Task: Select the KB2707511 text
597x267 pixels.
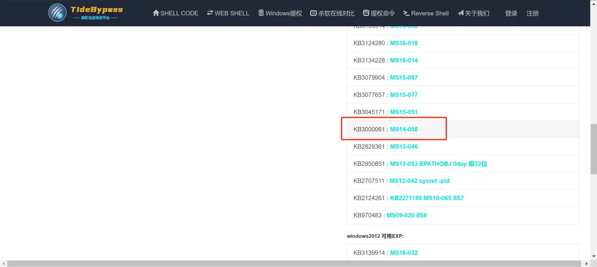Action: [369, 181]
